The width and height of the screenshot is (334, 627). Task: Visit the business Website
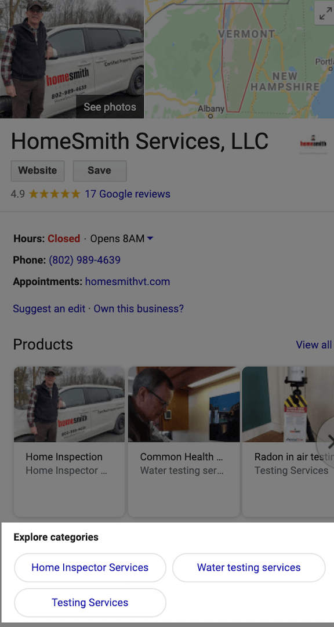(x=38, y=171)
